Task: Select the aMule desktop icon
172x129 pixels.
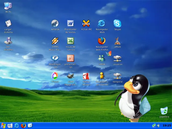Action: click(x=117, y=41)
